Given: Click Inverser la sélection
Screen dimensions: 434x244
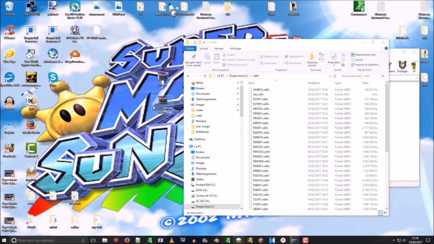Looking at the screenshot, I should 365,65.
